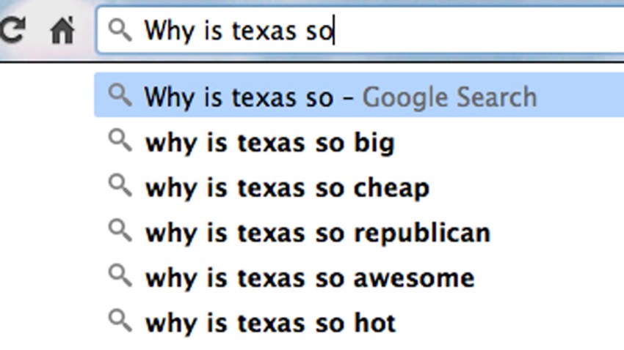This screenshot has width=624, height=350.
Task: Reload the page with the refresh icon
Action: [12, 30]
